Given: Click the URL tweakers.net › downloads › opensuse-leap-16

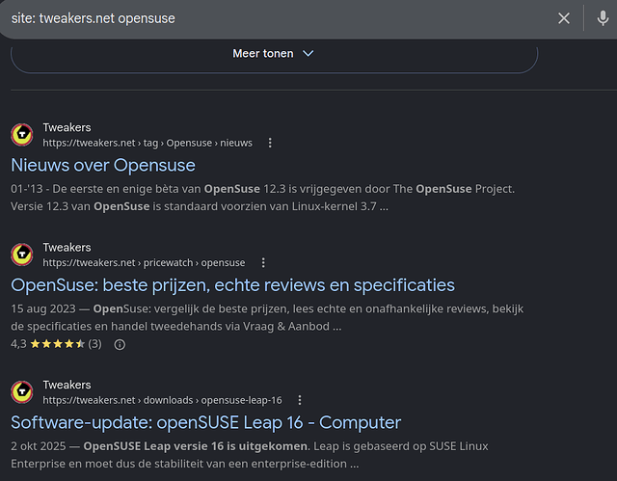Looking at the screenshot, I should point(163,400).
